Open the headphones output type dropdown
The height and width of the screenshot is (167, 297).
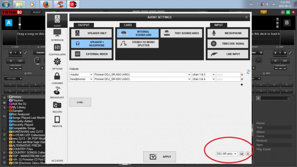81,79
